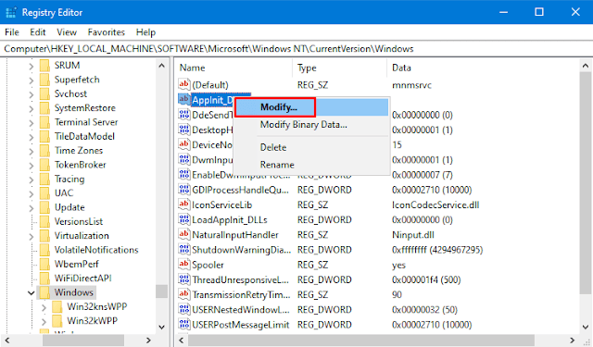This screenshot has height=347, width=593.
Task: Choose Modify... in the context menu
Action: [x=311, y=107]
